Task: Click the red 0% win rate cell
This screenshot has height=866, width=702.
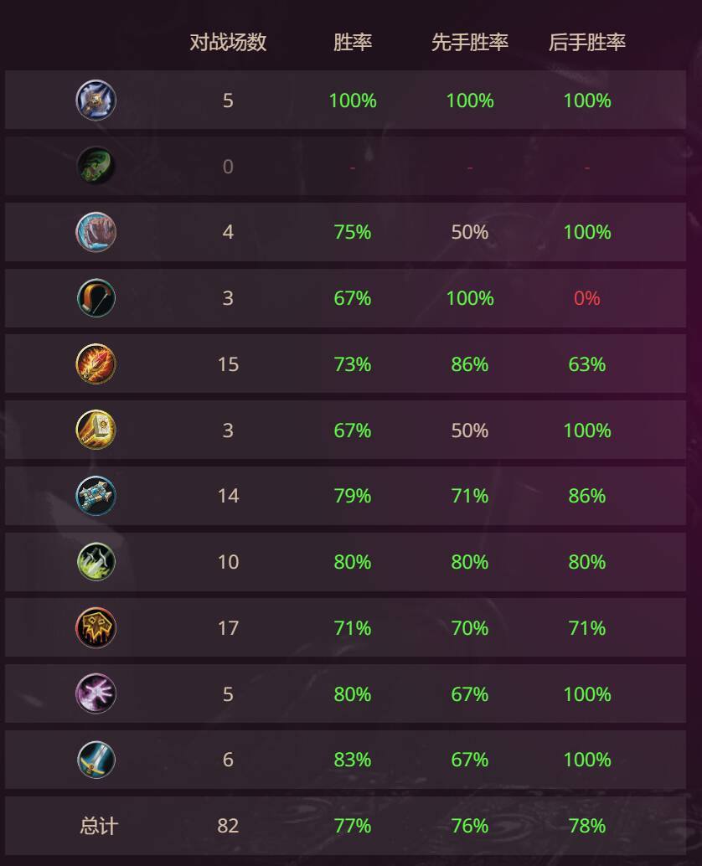Action: click(587, 298)
